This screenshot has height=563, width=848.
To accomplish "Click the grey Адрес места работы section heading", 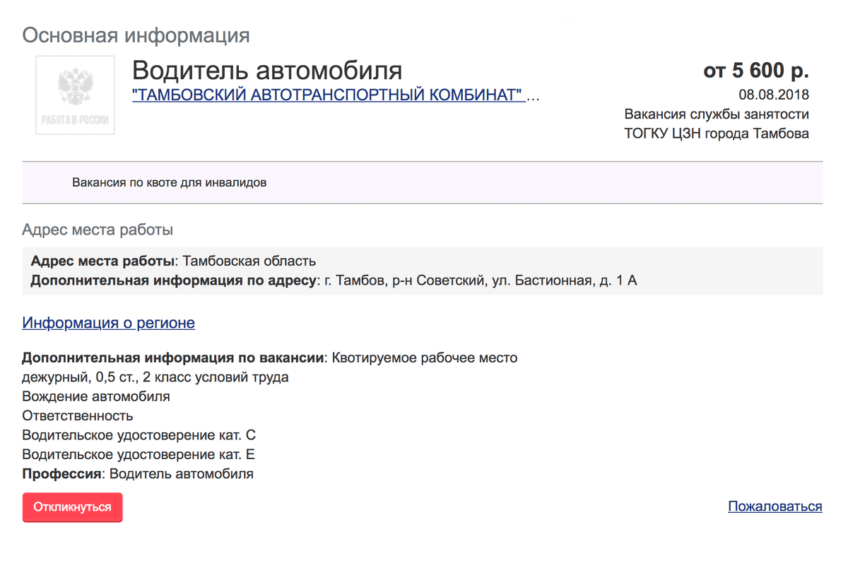I will coord(98,230).
